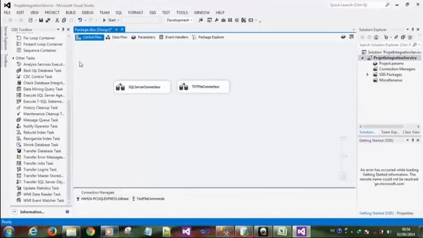The width and height of the screenshot is (423, 238).
Task: Switch to the Team Explorer tab
Action: pos(390,132)
